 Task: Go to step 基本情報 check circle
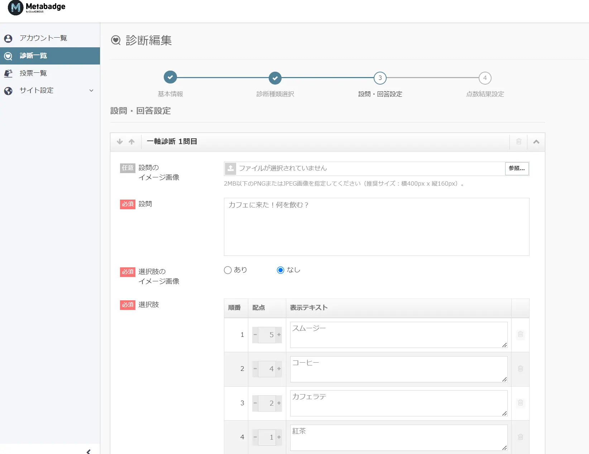(x=170, y=77)
